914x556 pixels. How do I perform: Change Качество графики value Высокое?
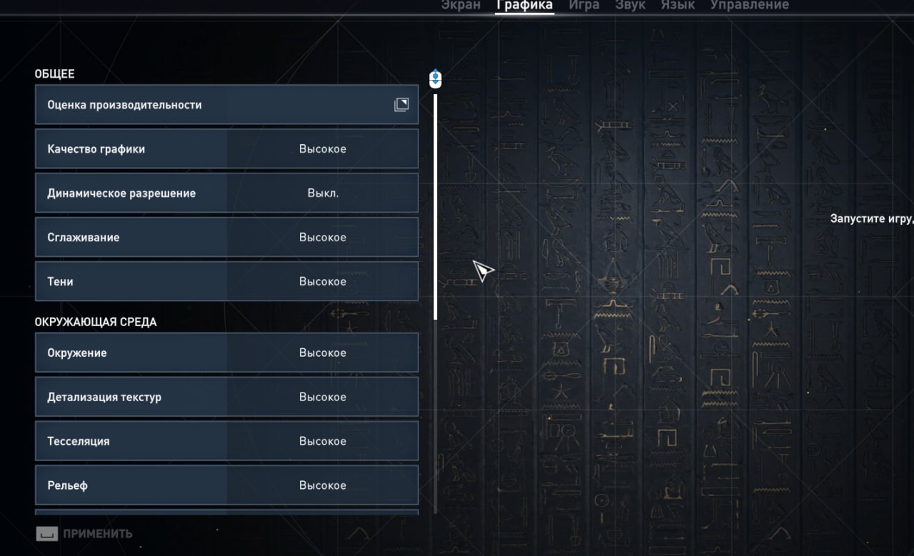click(323, 149)
